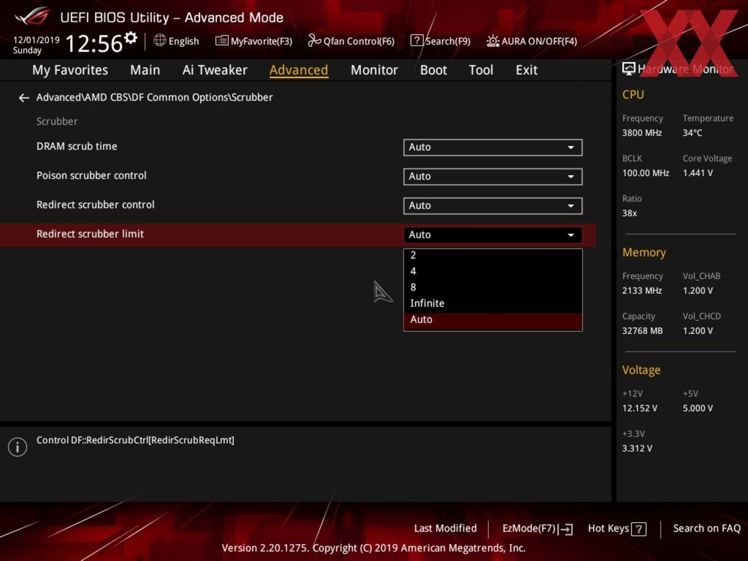Image resolution: width=748 pixels, height=561 pixels.
Task: Open Qfan Control(F6)
Action: click(x=351, y=41)
